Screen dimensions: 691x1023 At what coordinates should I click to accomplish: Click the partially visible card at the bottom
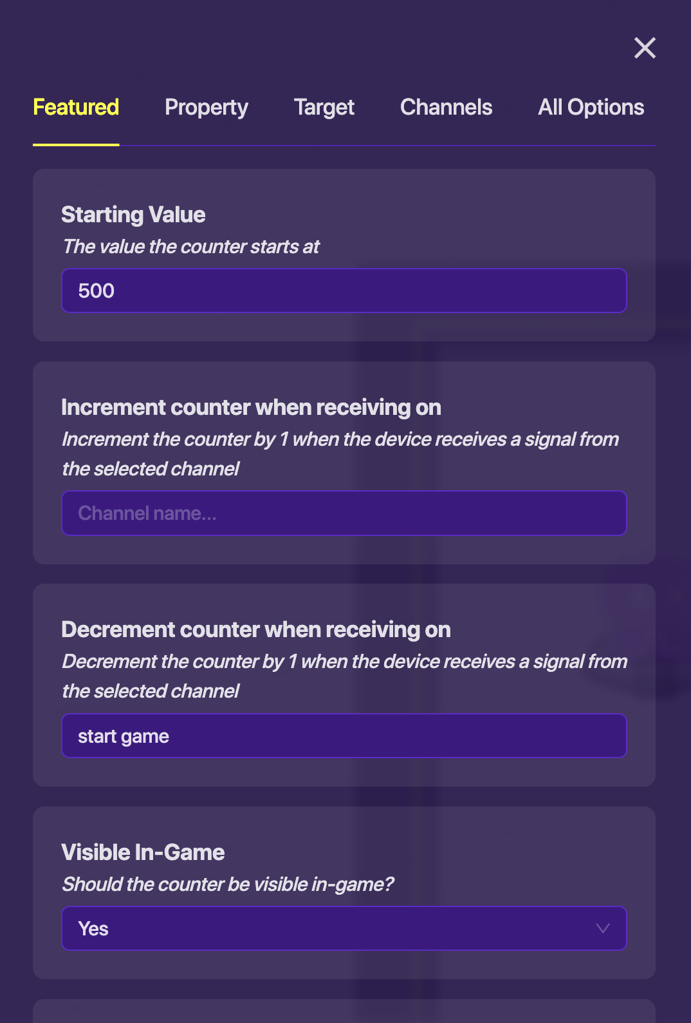coord(344,1011)
